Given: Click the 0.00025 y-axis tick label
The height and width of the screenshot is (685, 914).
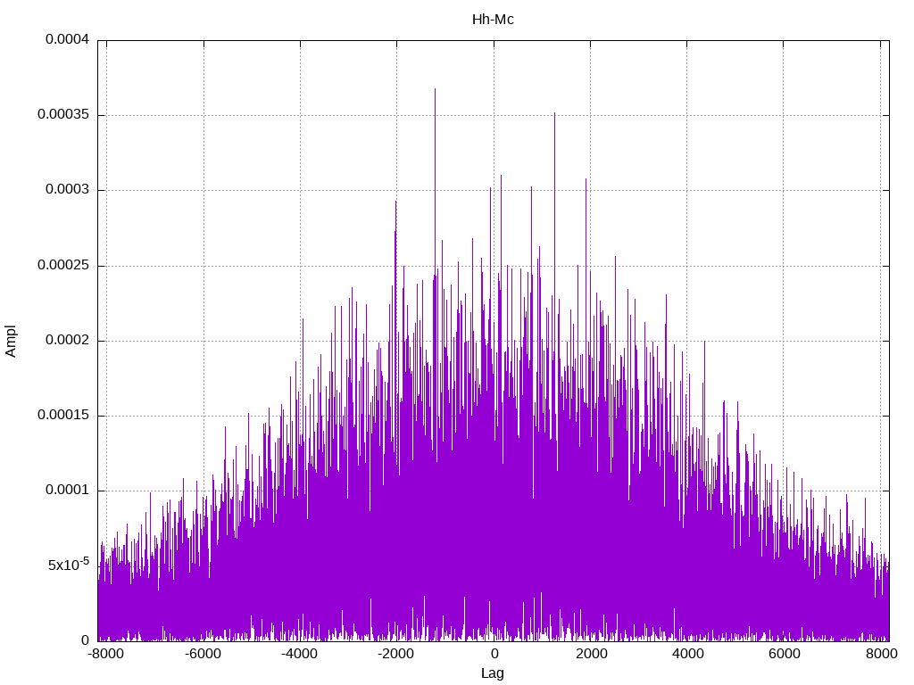Looking at the screenshot, I should (64, 266).
